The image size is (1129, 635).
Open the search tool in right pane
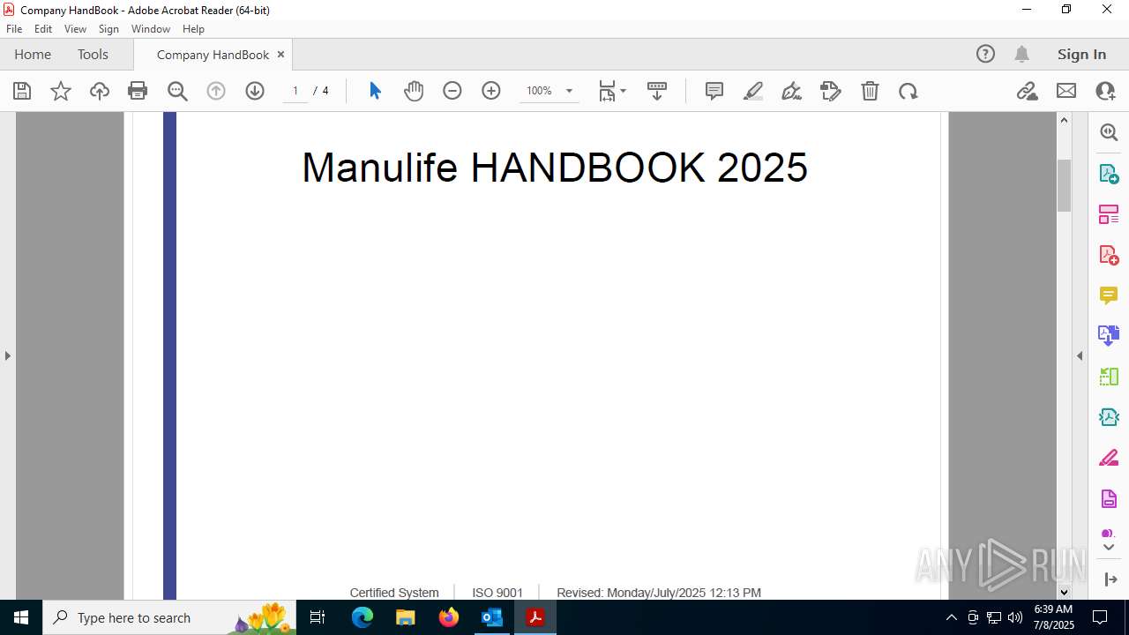coord(1109,132)
